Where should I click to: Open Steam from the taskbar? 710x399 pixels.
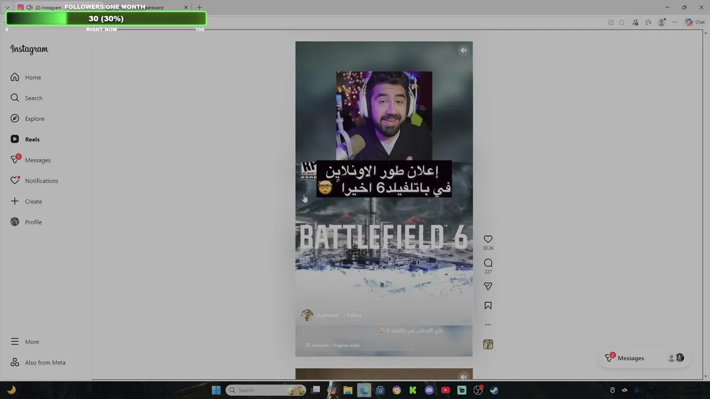coord(494,390)
